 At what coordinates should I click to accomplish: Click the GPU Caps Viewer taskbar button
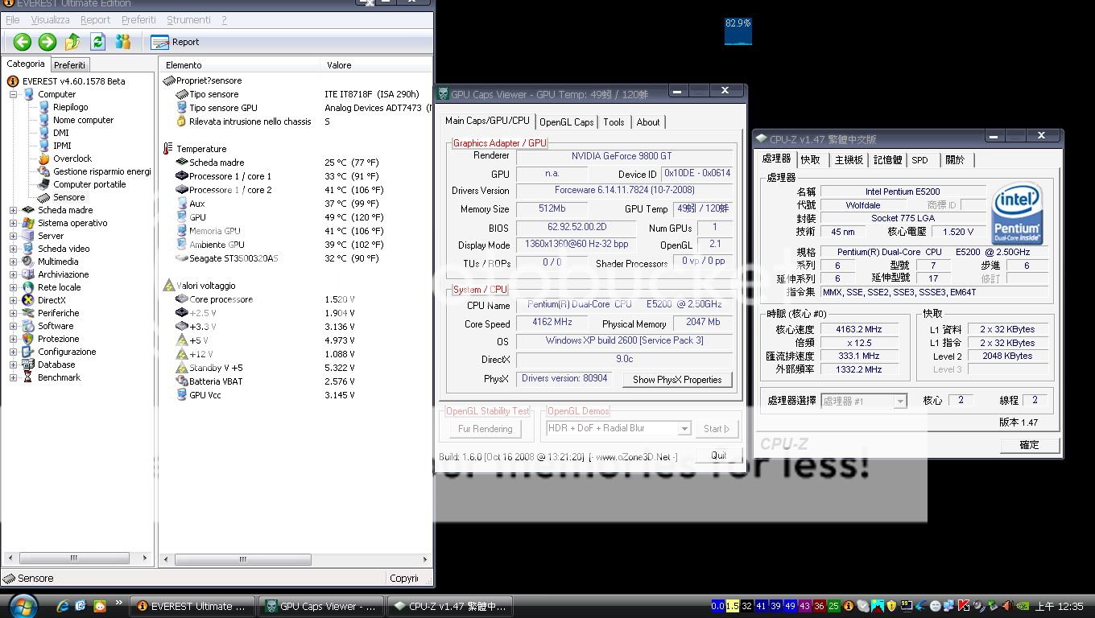[321, 607]
